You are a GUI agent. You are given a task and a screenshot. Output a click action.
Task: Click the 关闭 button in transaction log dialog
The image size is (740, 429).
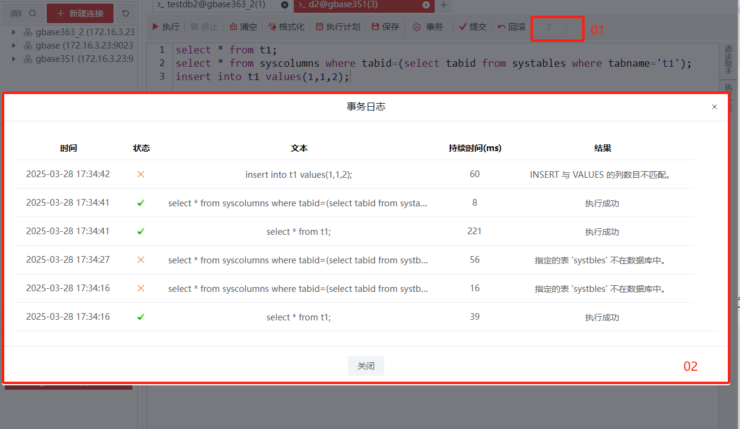pyautogui.click(x=365, y=366)
